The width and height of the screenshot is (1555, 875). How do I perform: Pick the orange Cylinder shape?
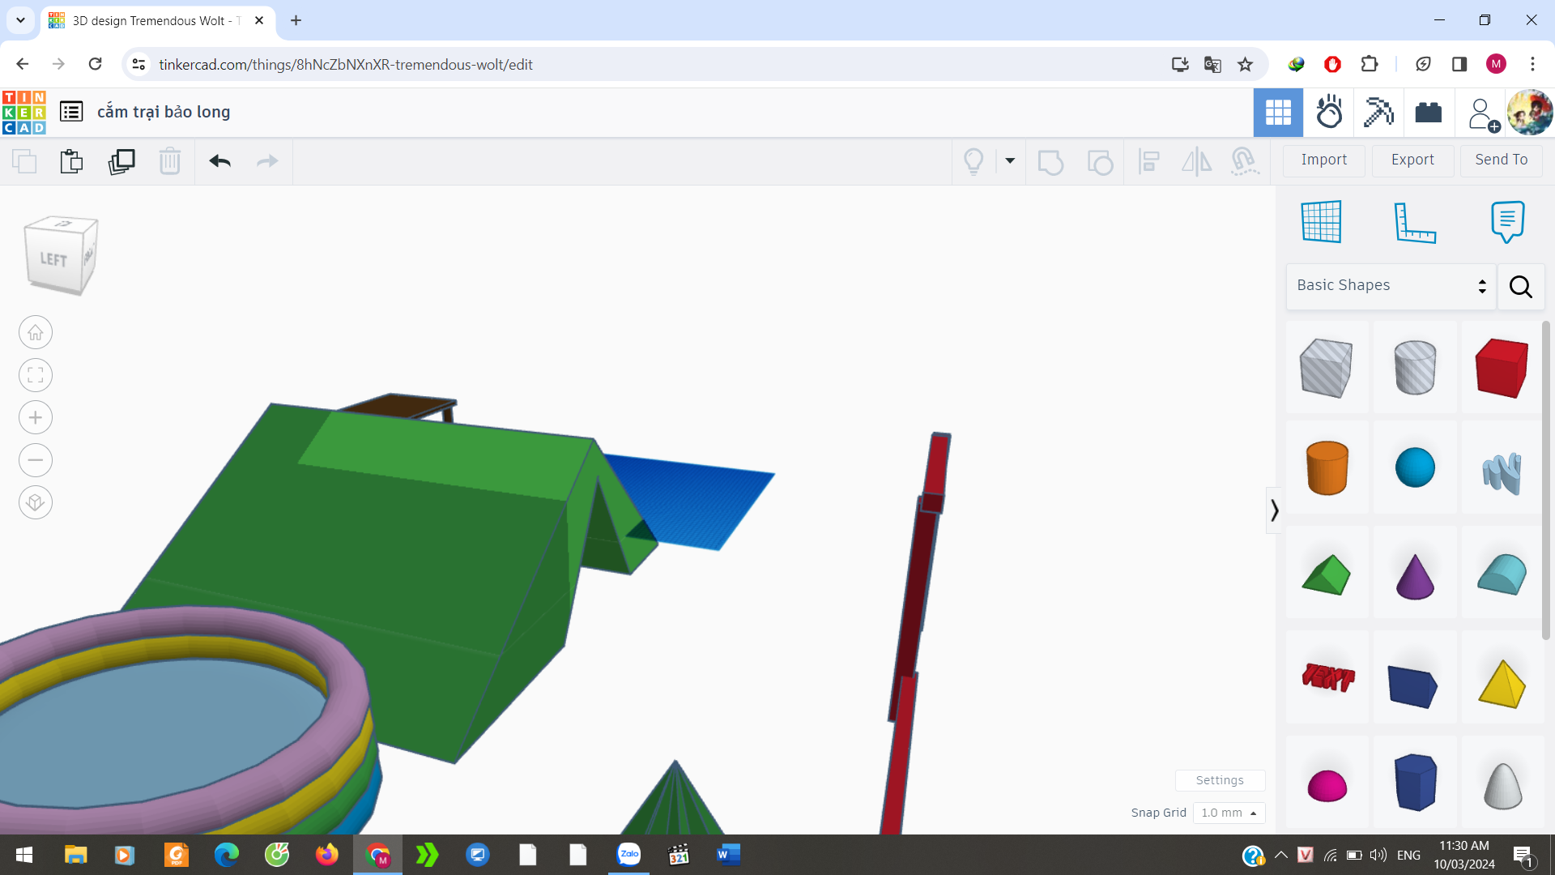1327,467
